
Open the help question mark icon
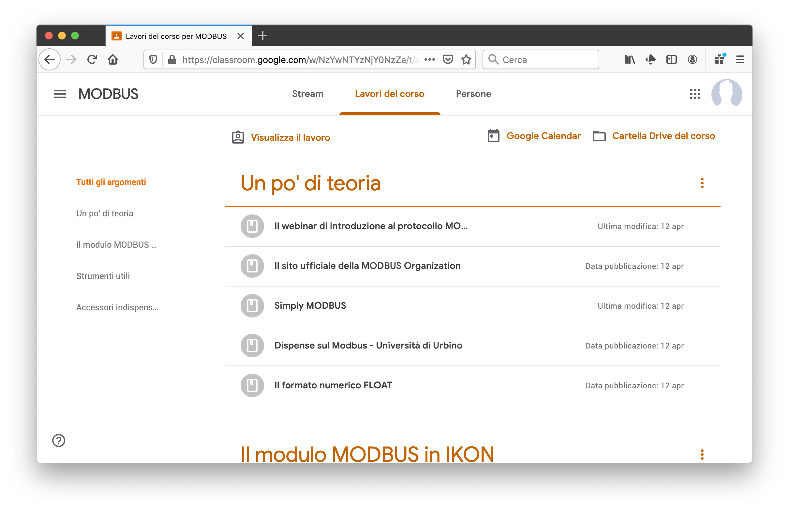click(x=59, y=441)
